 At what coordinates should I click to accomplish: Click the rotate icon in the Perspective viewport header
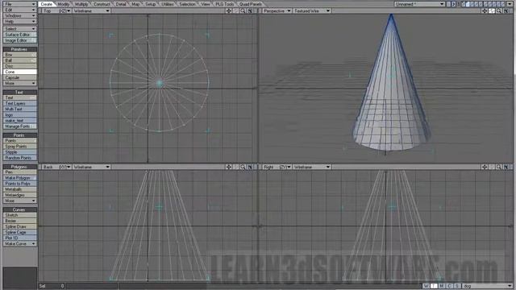[492, 10]
